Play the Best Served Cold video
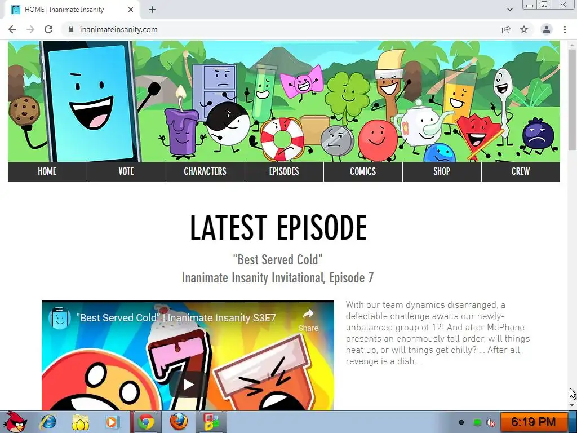 tap(188, 385)
